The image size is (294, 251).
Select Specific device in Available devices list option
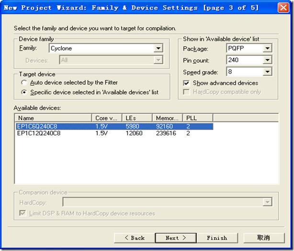[24, 92]
